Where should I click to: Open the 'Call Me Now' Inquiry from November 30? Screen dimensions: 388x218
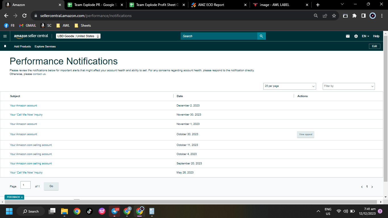tap(26, 115)
